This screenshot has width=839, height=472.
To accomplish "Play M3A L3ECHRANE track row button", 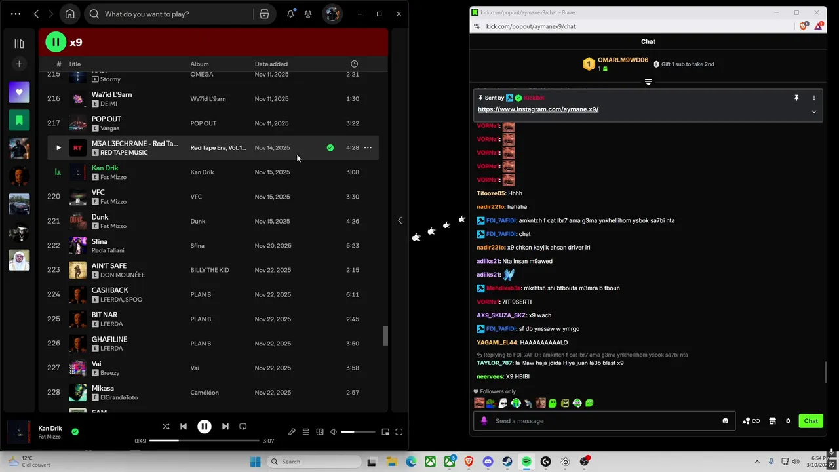I will pos(58,147).
